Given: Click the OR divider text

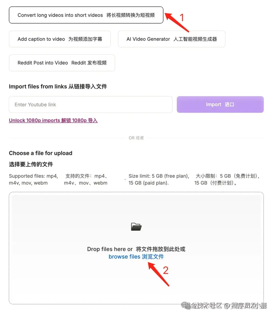Looking at the screenshot, I should pyautogui.click(x=136, y=138).
